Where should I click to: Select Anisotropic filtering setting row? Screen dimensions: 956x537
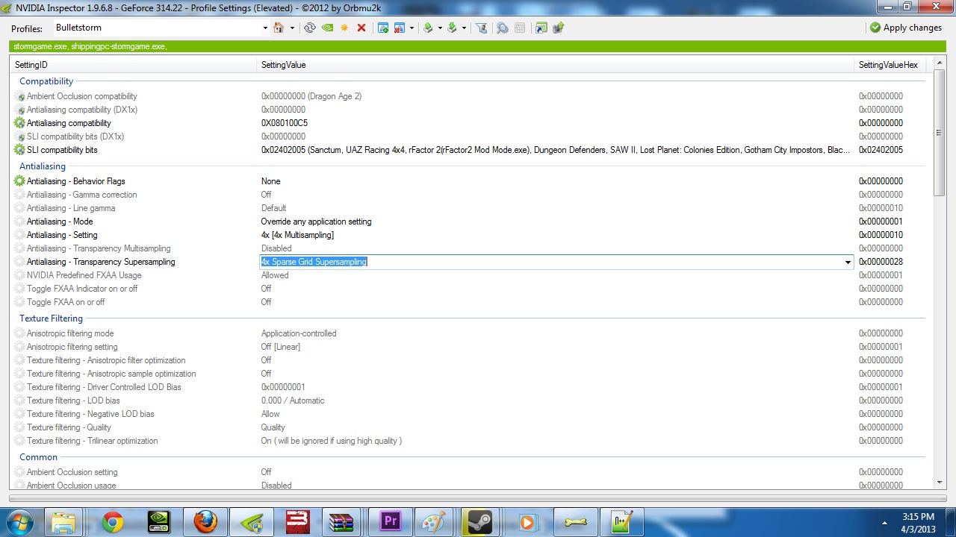point(471,347)
